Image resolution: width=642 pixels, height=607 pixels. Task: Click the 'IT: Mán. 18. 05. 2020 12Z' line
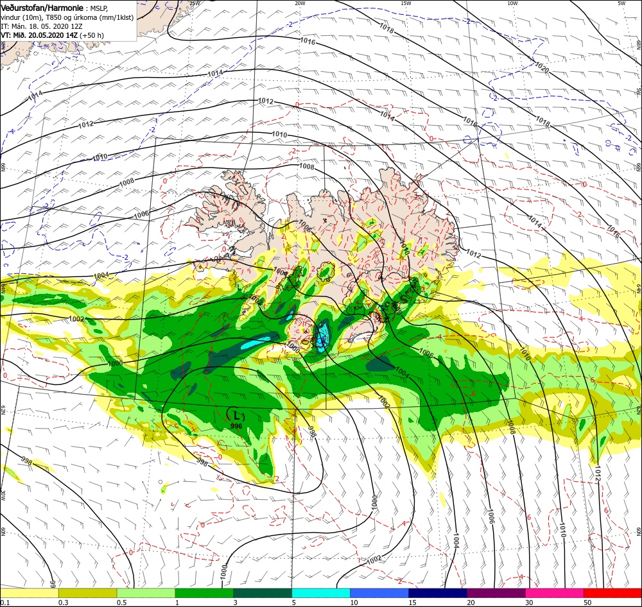click(41, 26)
